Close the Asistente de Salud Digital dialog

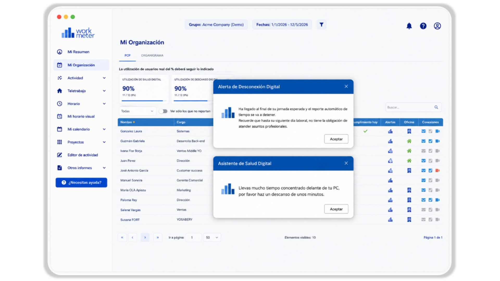point(346,163)
